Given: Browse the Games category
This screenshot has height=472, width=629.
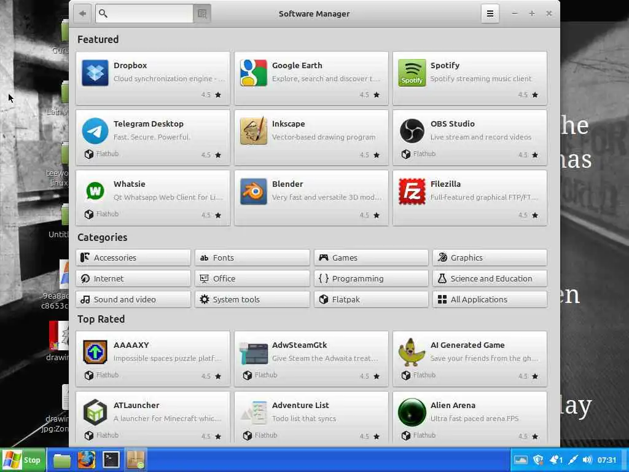Looking at the screenshot, I should [371, 258].
